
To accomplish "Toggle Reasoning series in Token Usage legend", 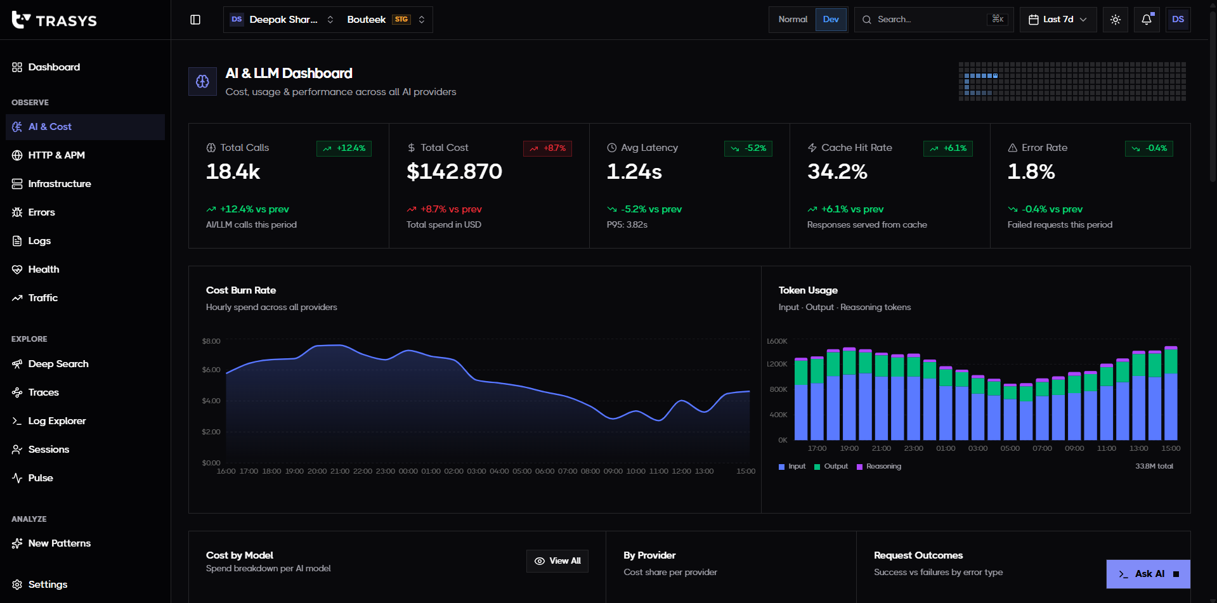I will pos(879,467).
